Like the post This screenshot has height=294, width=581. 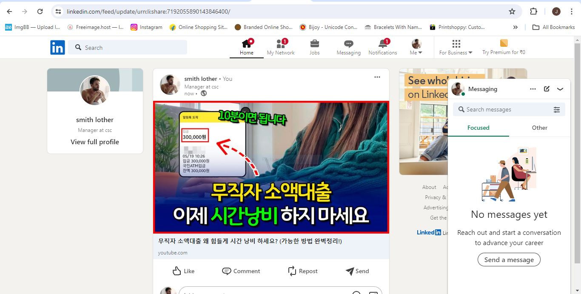coord(184,271)
